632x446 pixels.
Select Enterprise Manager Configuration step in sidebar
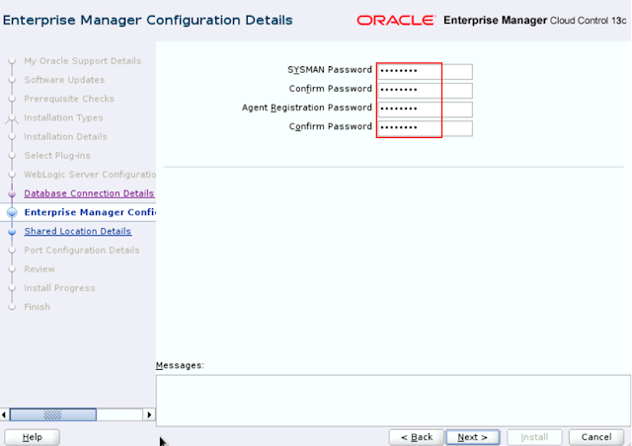pos(90,212)
